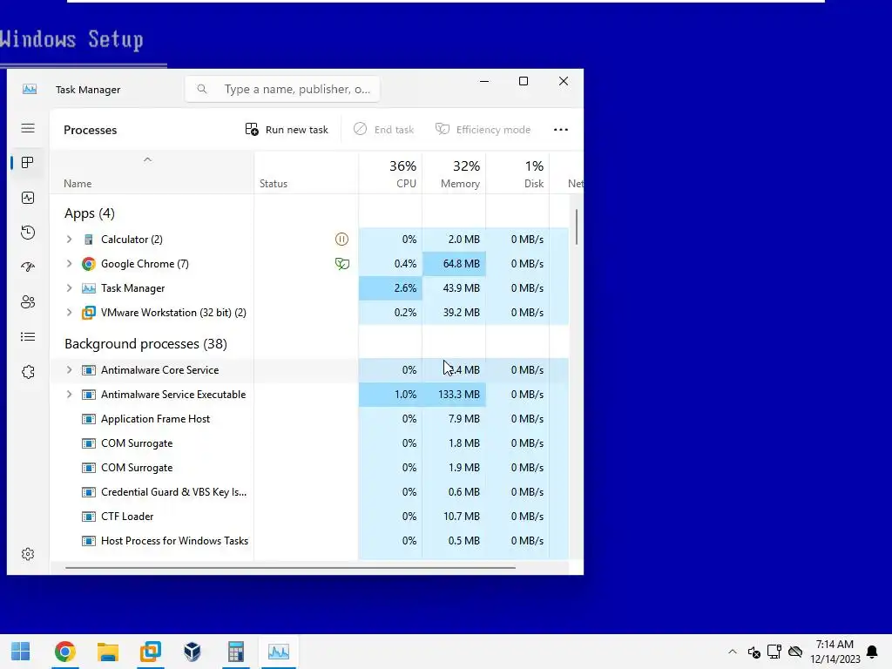
Task: Click the VMware Workstation icon in the list
Action: click(89, 313)
